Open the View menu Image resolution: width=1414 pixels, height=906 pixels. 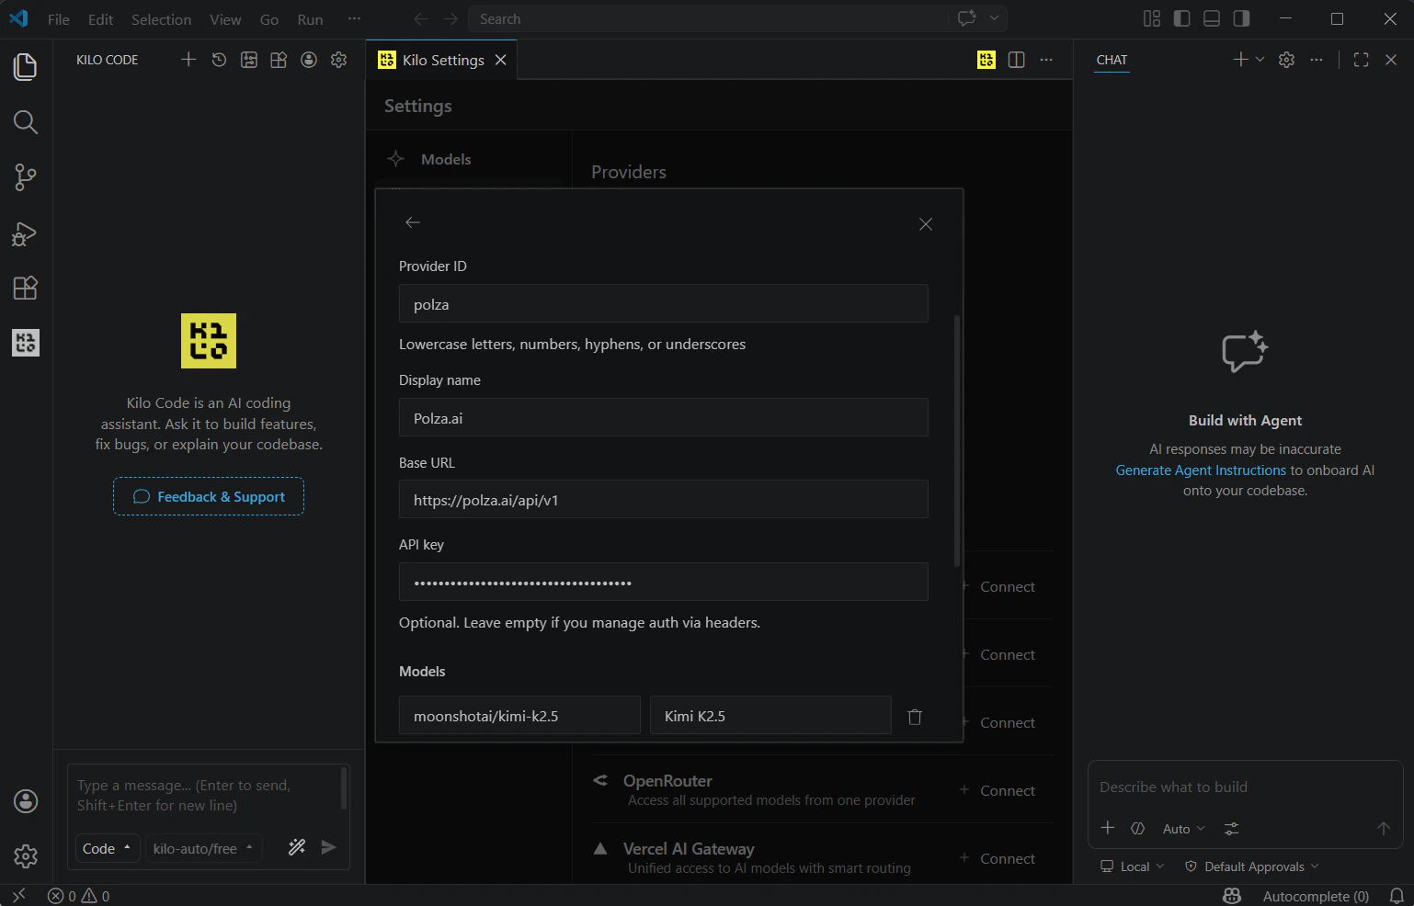225,19
